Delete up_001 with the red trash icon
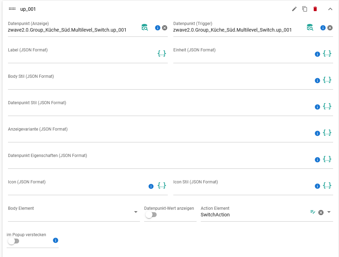The width and height of the screenshot is (339, 257). [315, 9]
